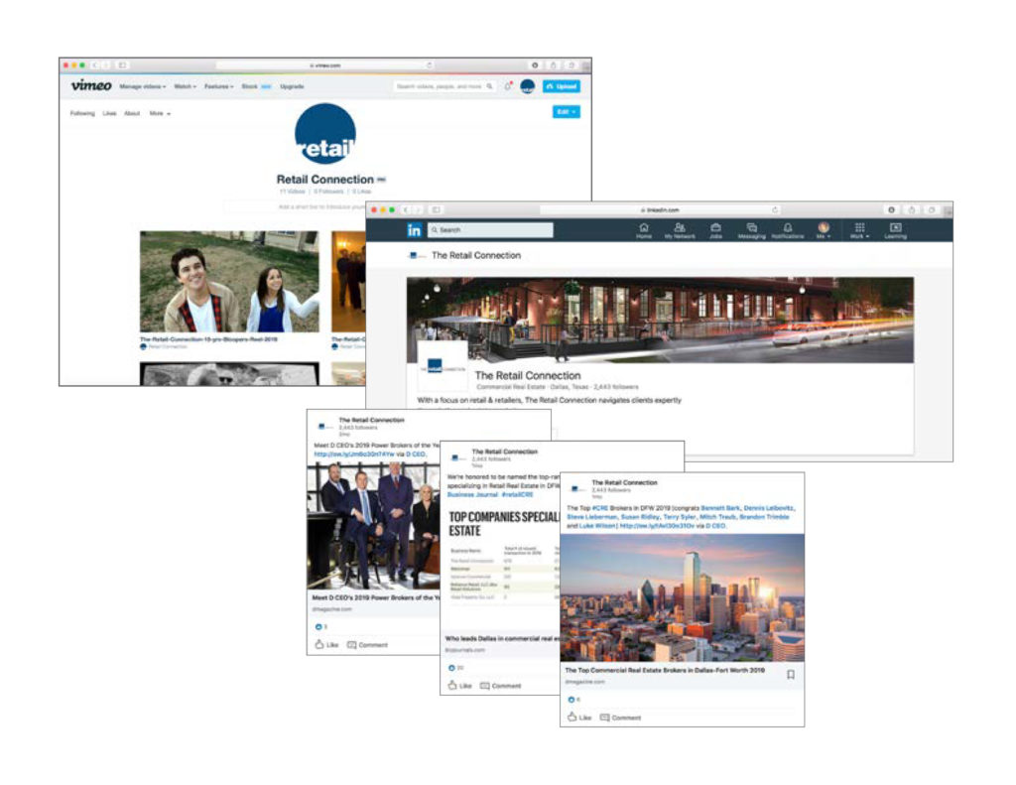Switch to the Following tab on Vimeo
1016x785 pixels.
click(82, 113)
